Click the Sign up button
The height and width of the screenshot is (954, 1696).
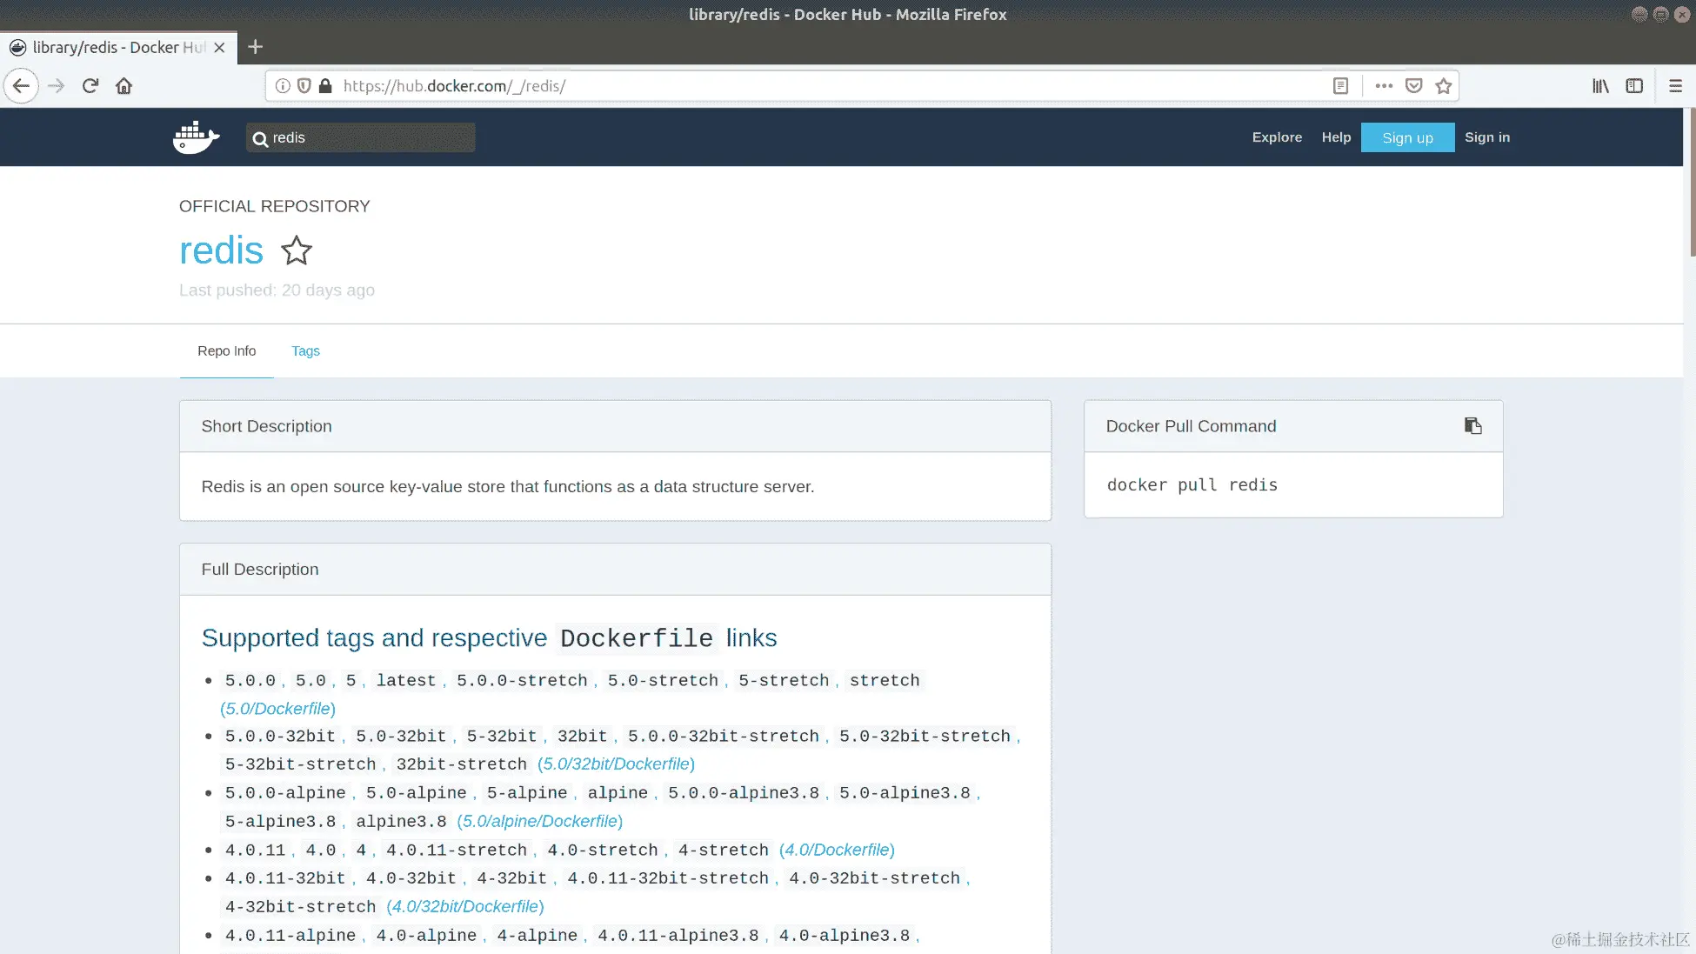point(1407,137)
